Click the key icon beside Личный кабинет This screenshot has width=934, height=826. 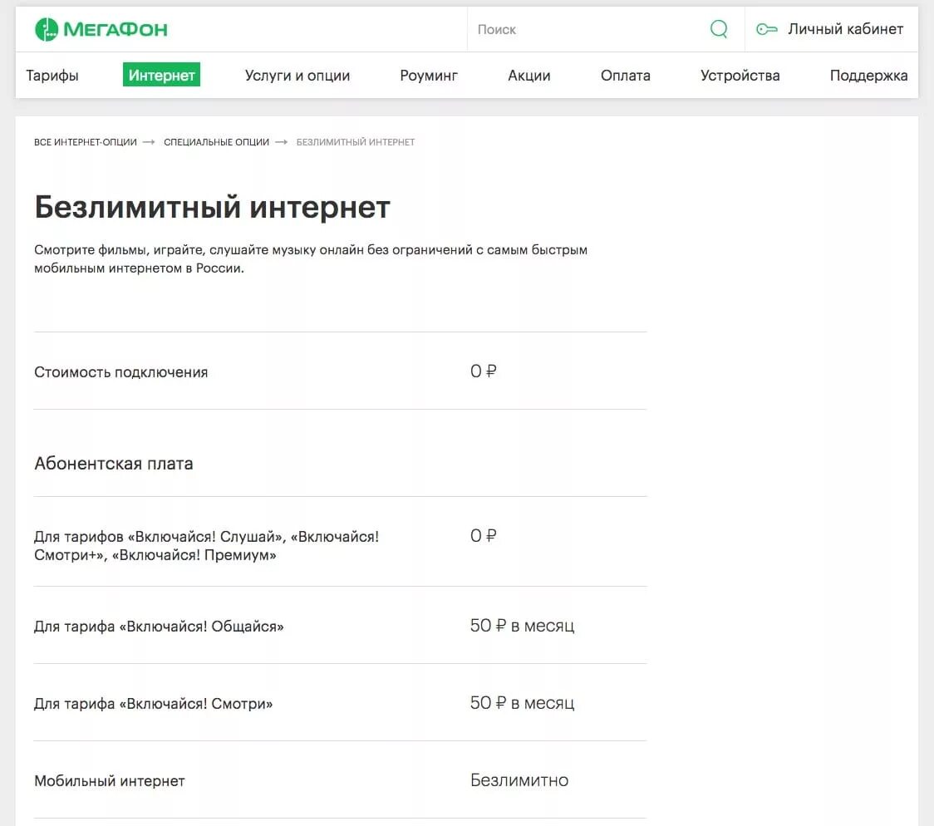[767, 29]
